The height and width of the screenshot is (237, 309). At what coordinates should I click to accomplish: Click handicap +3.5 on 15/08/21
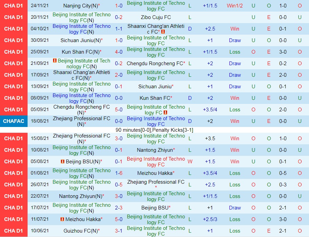tap(210, 139)
